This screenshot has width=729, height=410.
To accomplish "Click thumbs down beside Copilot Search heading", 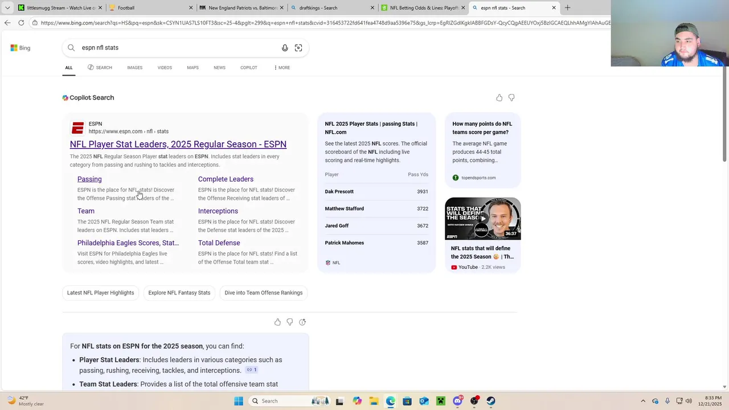I will click(511, 98).
